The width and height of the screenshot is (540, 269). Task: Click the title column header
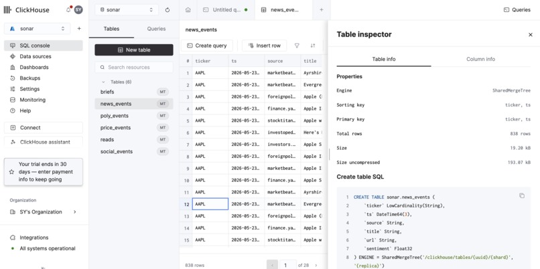tap(312, 61)
